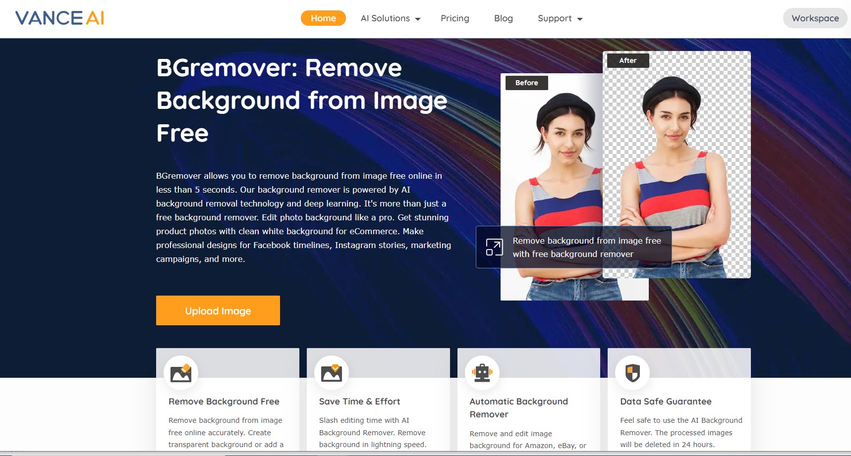Click the expand arrows icon beside the caption
The height and width of the screenshot is (456, 851).
click(493, 247)
